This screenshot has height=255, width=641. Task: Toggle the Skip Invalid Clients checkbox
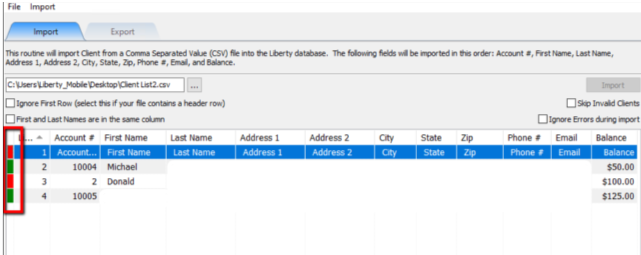click(x=571, y=104)
